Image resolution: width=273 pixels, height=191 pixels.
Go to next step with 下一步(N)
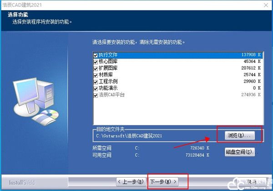[163, 182]
